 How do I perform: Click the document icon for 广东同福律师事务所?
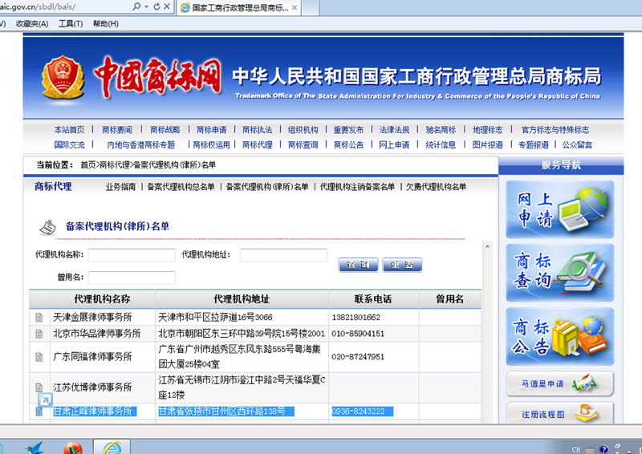point(39,357)
